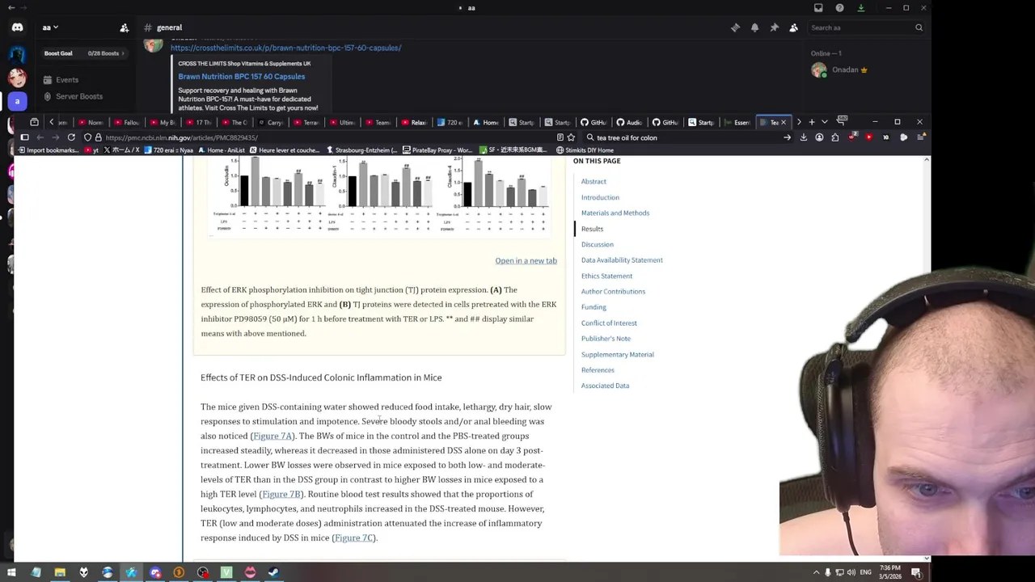
Task: Go back in Firefox history
Action: [x=40, y=137]
